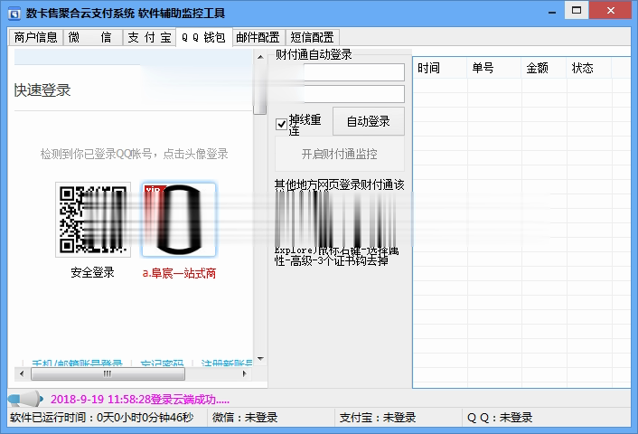Toggle the 掉线重连 checkbox

281,124
